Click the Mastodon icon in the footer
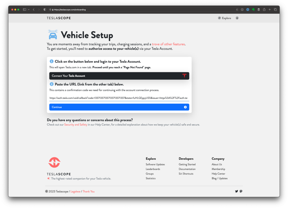This screenshot has width=288, height=208. pyautogui.click(x=241, y=191)
